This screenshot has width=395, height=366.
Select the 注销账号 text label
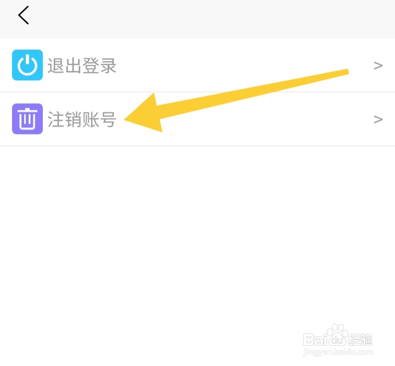(82, 119)
